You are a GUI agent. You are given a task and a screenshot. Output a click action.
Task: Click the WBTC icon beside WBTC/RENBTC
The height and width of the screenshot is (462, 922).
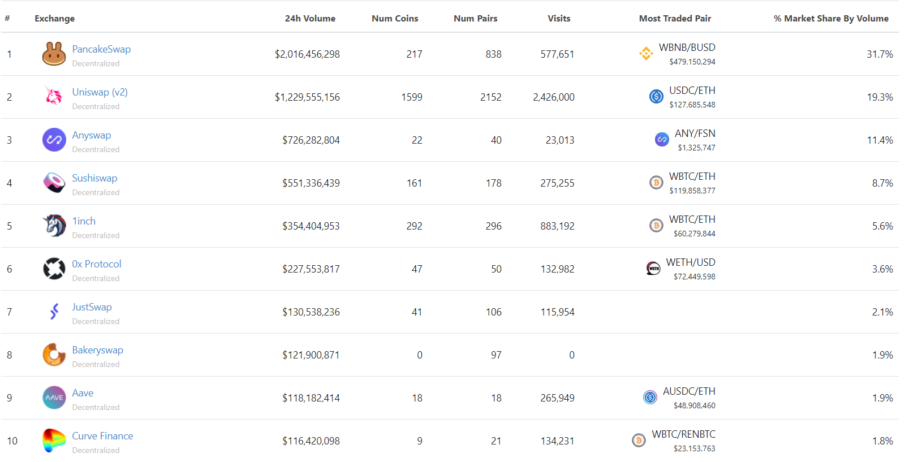tap(639, 441)
